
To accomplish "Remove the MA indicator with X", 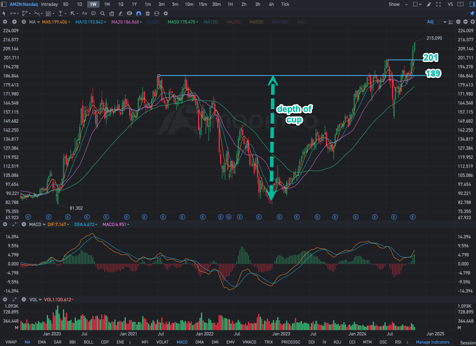I will (24, 22).
